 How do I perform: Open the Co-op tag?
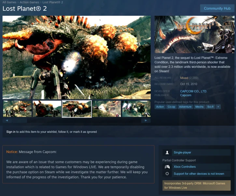[172, 107]
